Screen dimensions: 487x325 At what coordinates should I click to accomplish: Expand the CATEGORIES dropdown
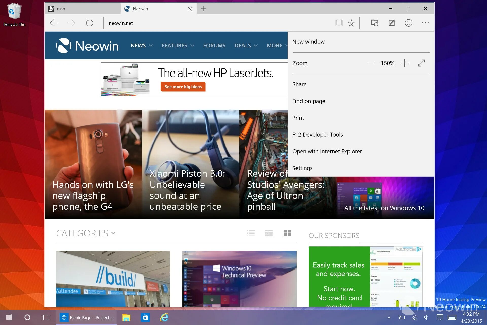(86, 233)
